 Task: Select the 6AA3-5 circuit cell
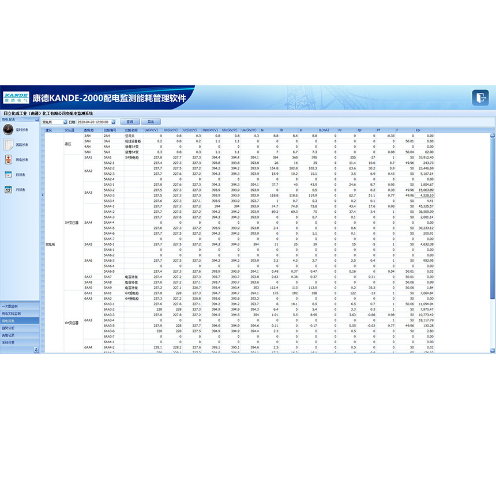114,325
